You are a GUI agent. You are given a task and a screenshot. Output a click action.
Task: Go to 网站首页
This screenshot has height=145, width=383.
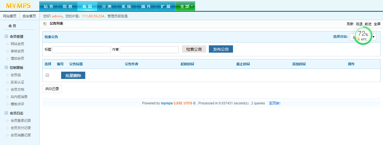pyautogui.click(x=10, y=16)
